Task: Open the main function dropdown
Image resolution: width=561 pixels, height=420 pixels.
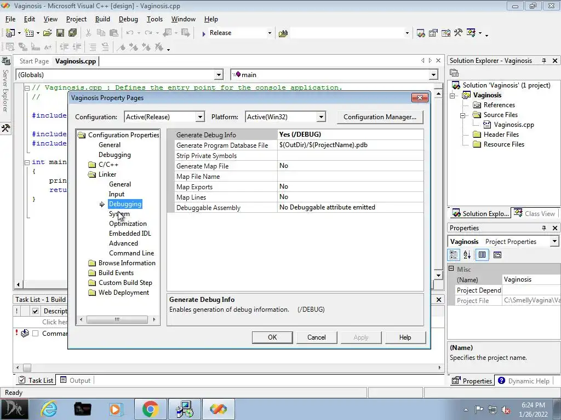Action: coord(433,74)
